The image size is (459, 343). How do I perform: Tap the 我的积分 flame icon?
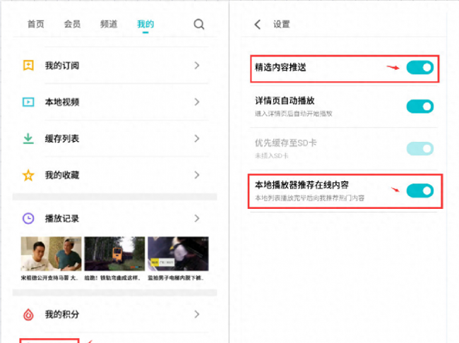[28, 315]
